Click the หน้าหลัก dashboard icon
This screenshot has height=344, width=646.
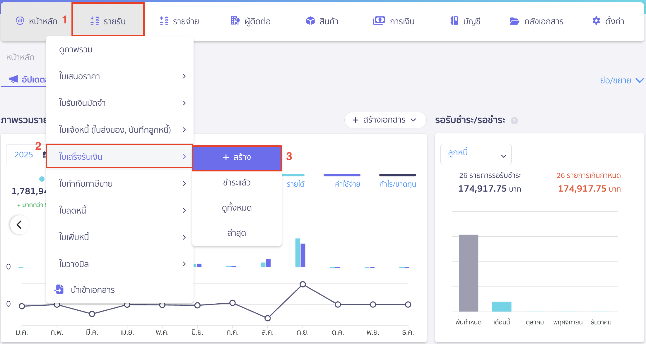point(20,21)
